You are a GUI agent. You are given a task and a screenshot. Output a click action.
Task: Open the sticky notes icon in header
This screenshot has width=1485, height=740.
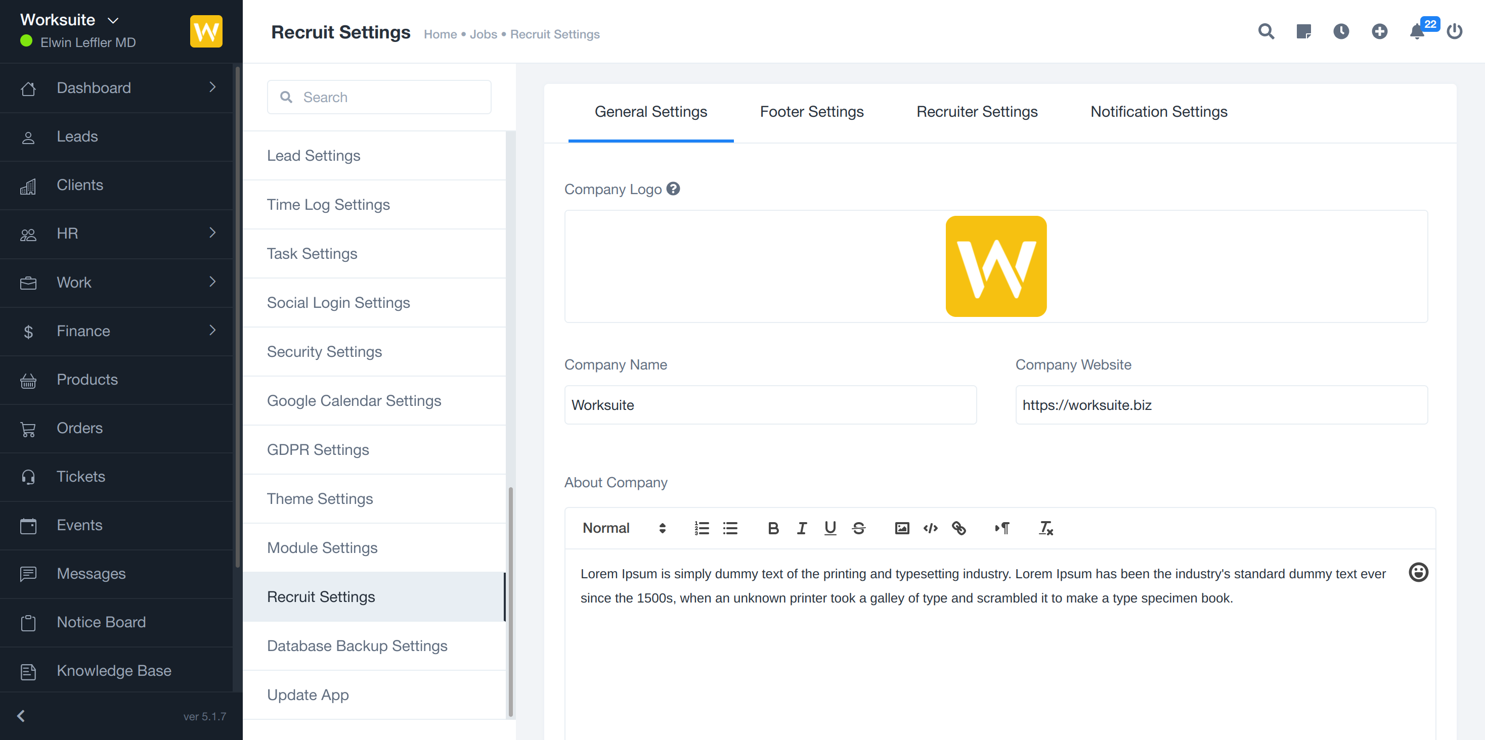(x=1303, y=32)
